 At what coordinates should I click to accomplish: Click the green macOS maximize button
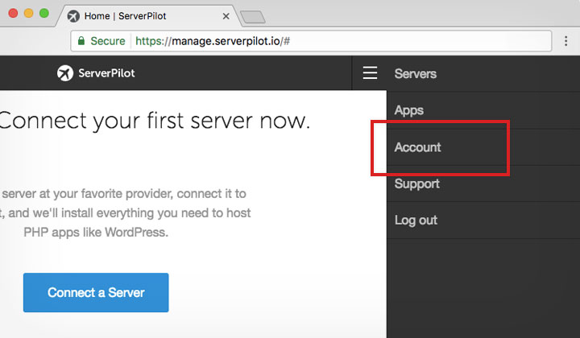(44, 14)
